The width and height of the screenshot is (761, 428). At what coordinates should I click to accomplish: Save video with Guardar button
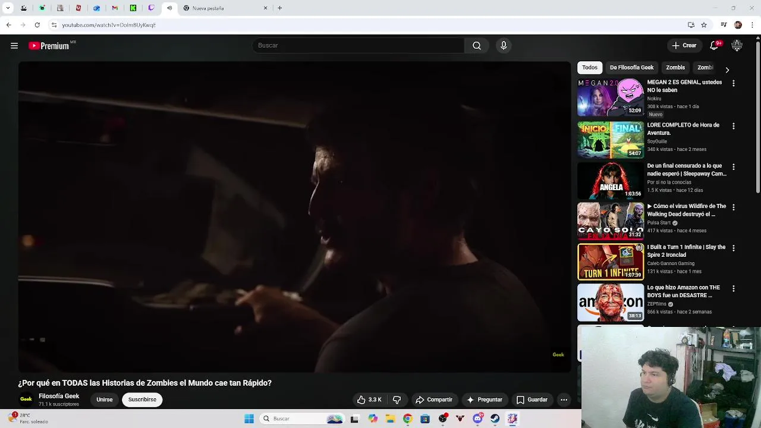pos(532,400)
